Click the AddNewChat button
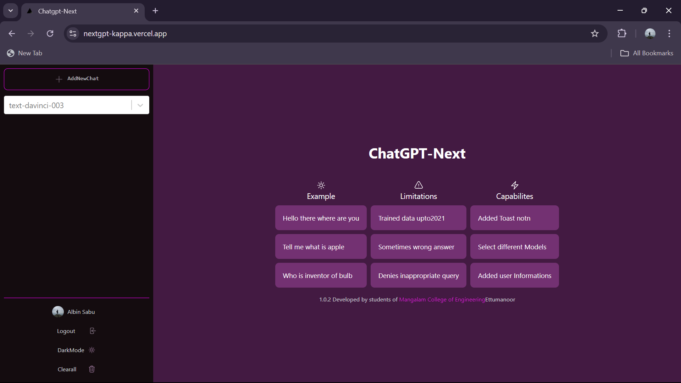The height and width of the screenshot is (383, 681). click(77, 79)
